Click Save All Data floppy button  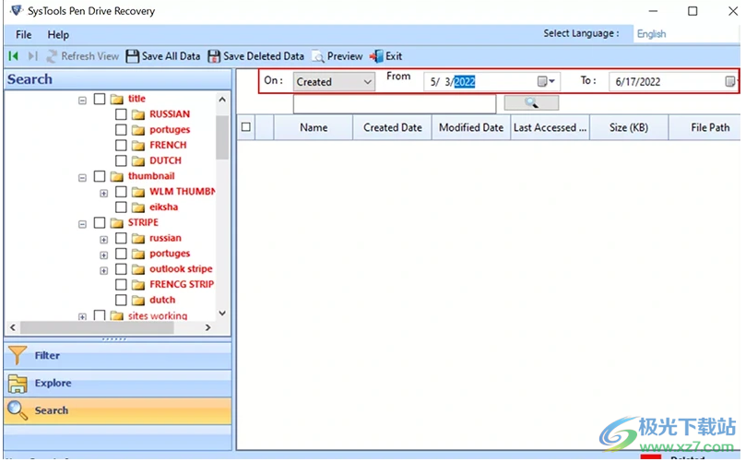163,56
